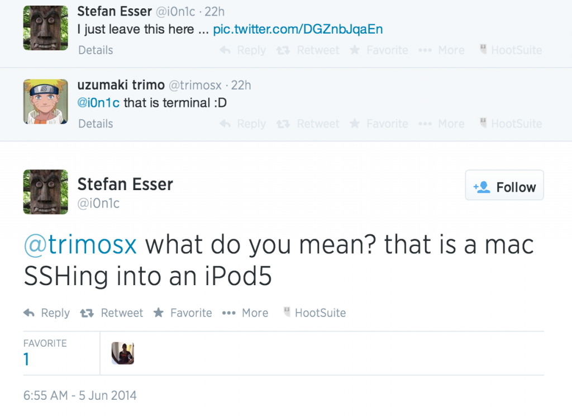572x416 pixels.
Task: Reply to the uzumaki trimo tweet
Action: pos(243,124)
